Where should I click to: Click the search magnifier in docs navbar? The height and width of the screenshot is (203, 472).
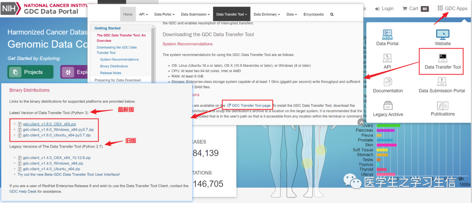point(332,14)
